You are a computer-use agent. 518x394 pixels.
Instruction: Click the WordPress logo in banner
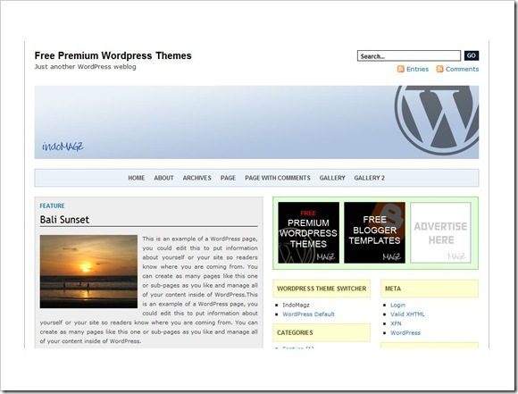437,120
